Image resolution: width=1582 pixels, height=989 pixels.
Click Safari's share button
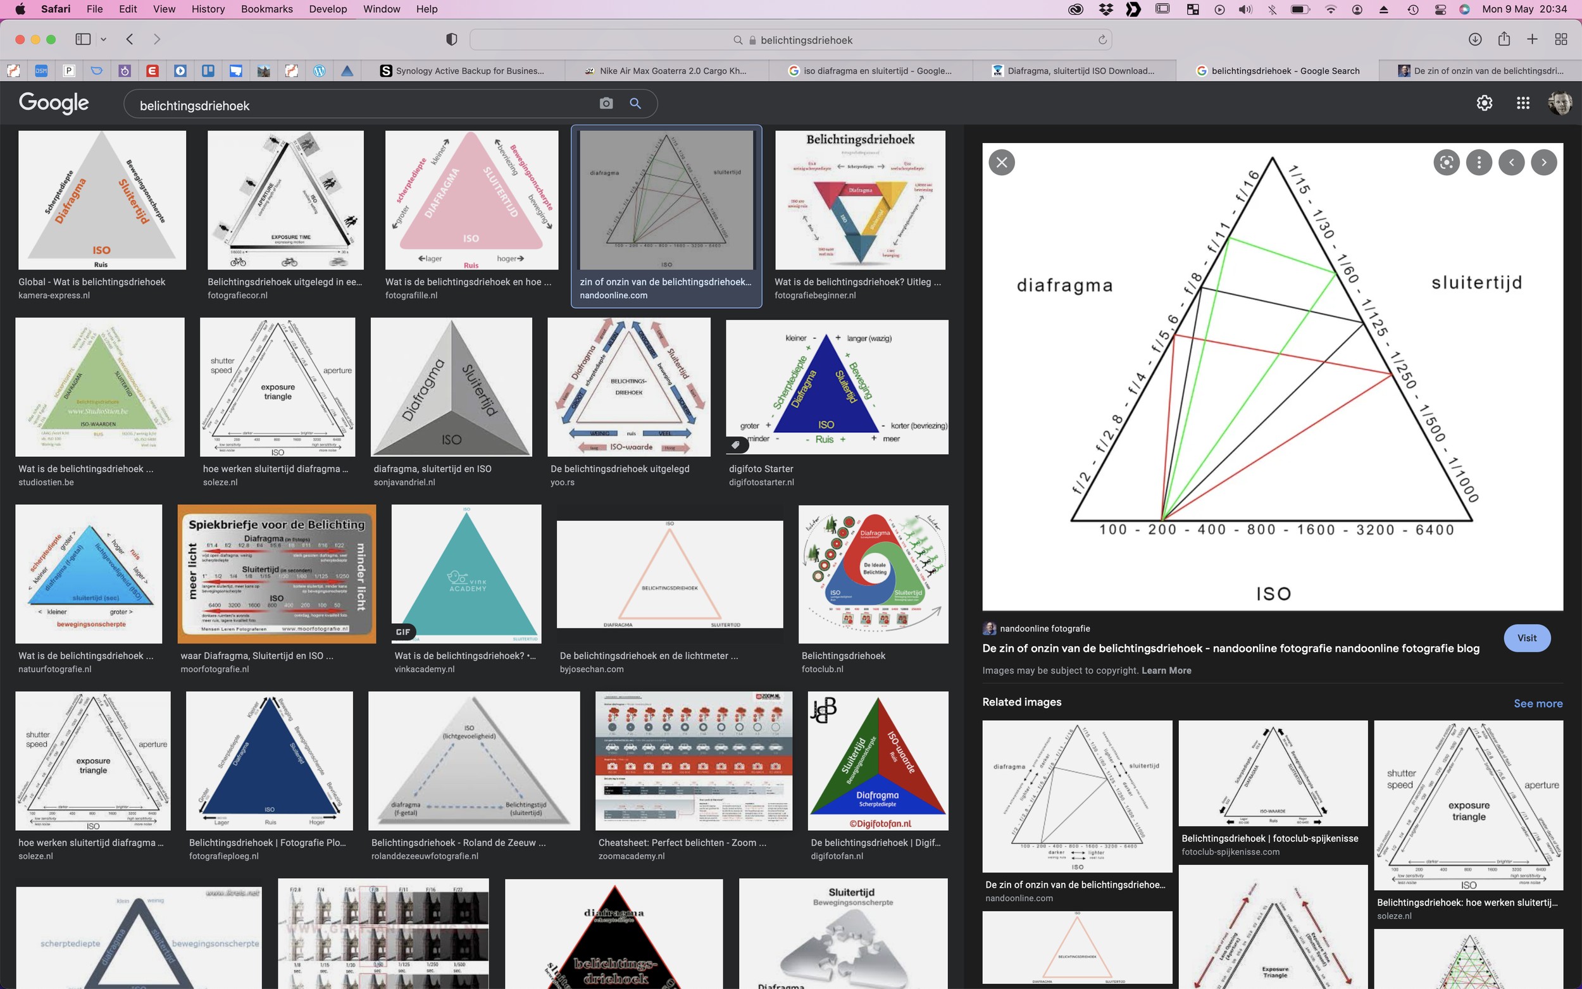[x=1504, y=39]
